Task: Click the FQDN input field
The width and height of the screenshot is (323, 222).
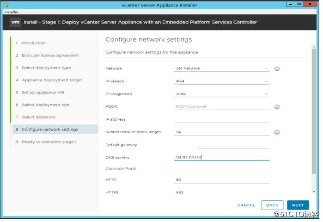Action: 222,106
